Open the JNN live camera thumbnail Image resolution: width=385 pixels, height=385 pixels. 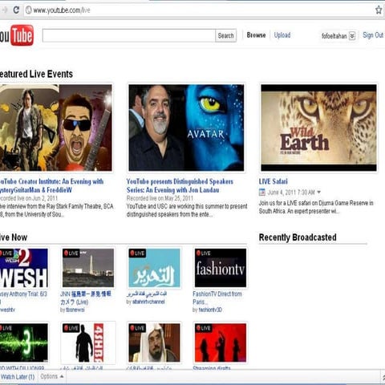(88, 268)
